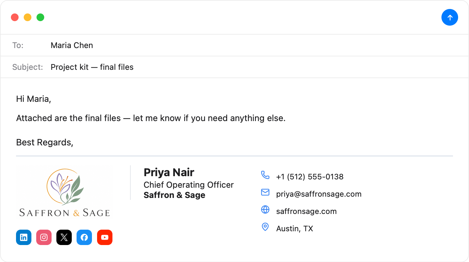The height and width of the screenshot is (262, 469).
Task: Click the phone number +1 (512) 555-0138
Action: pos(310,177)
